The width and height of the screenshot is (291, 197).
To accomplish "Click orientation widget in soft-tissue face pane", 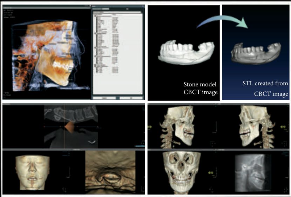I will 65,189.
